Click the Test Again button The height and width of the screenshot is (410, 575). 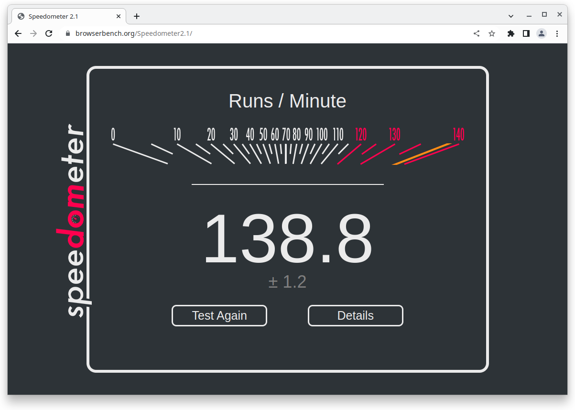point(219,316)
